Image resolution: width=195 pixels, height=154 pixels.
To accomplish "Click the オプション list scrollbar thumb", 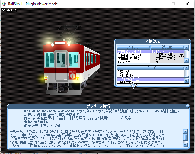I will coord(186,77).
